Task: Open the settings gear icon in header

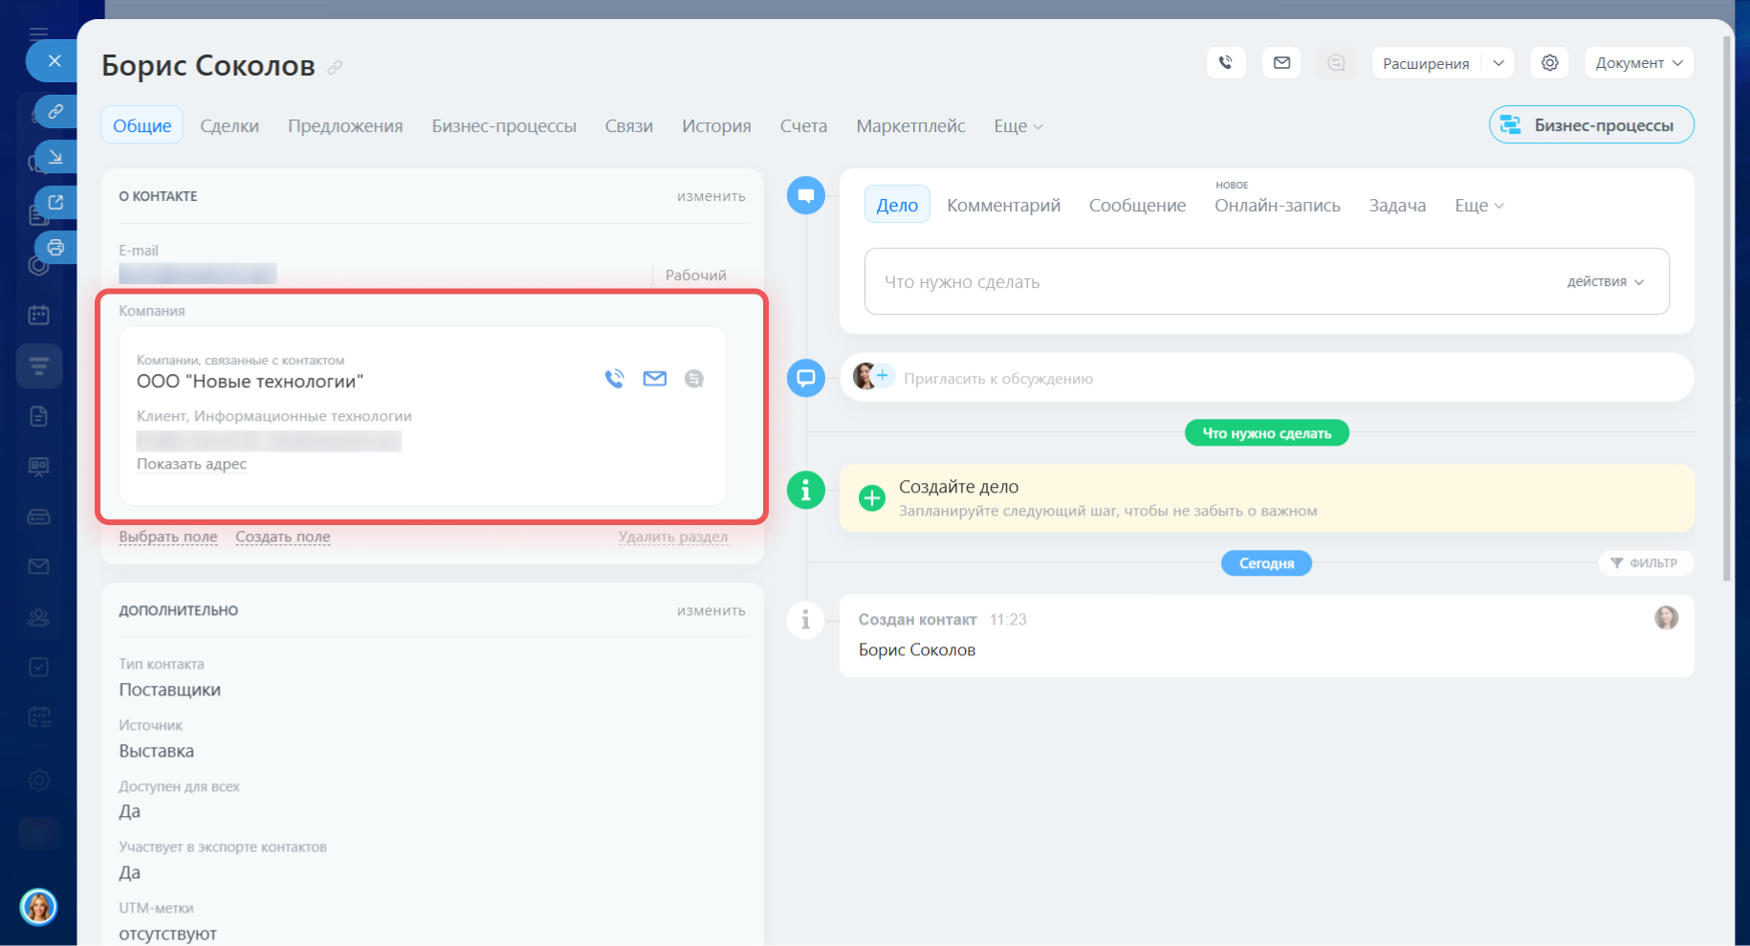Action: tap(1549, 63)
